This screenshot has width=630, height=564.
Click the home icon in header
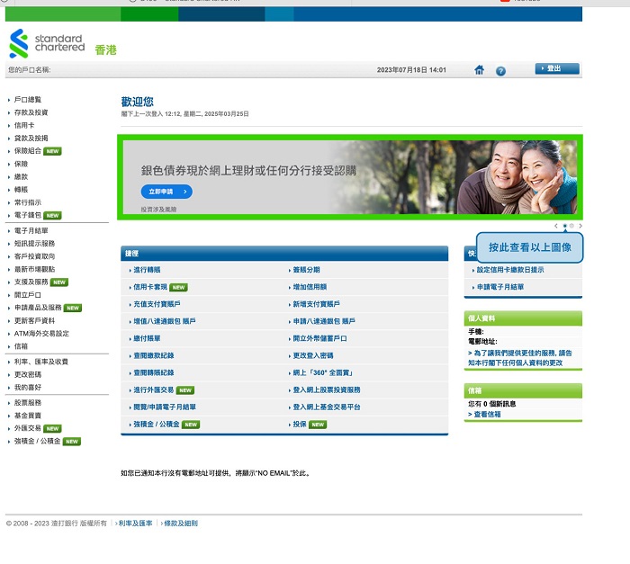click(480, 70)
